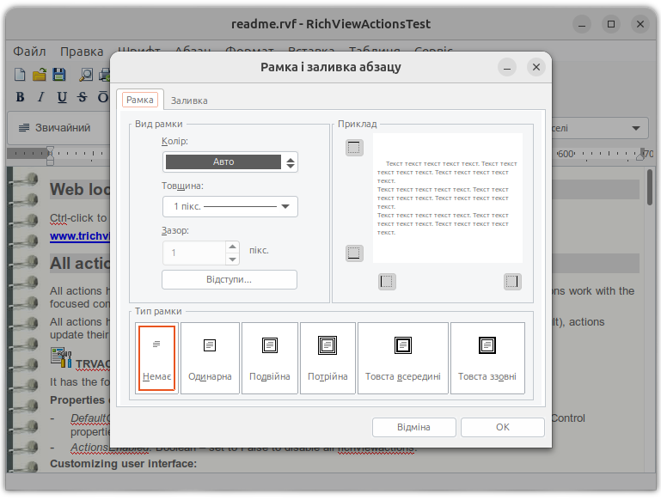
Task: Open the Файл menu
Action: click(29, 52)
